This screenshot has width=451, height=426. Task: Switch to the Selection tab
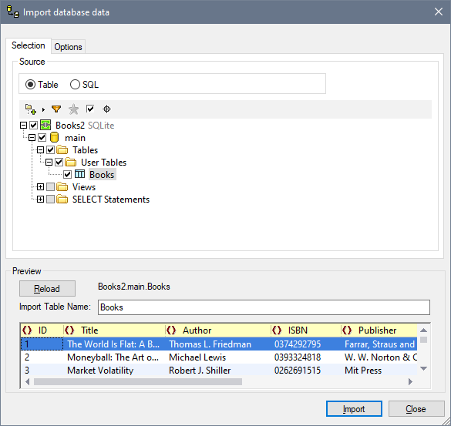click(29, 45)
